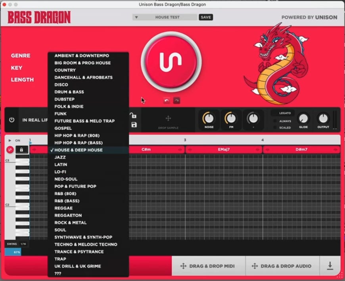Image resolution: width=345 pixels, height=281 pixels.
Task: Click the Key label
Action: click(17, 68)
